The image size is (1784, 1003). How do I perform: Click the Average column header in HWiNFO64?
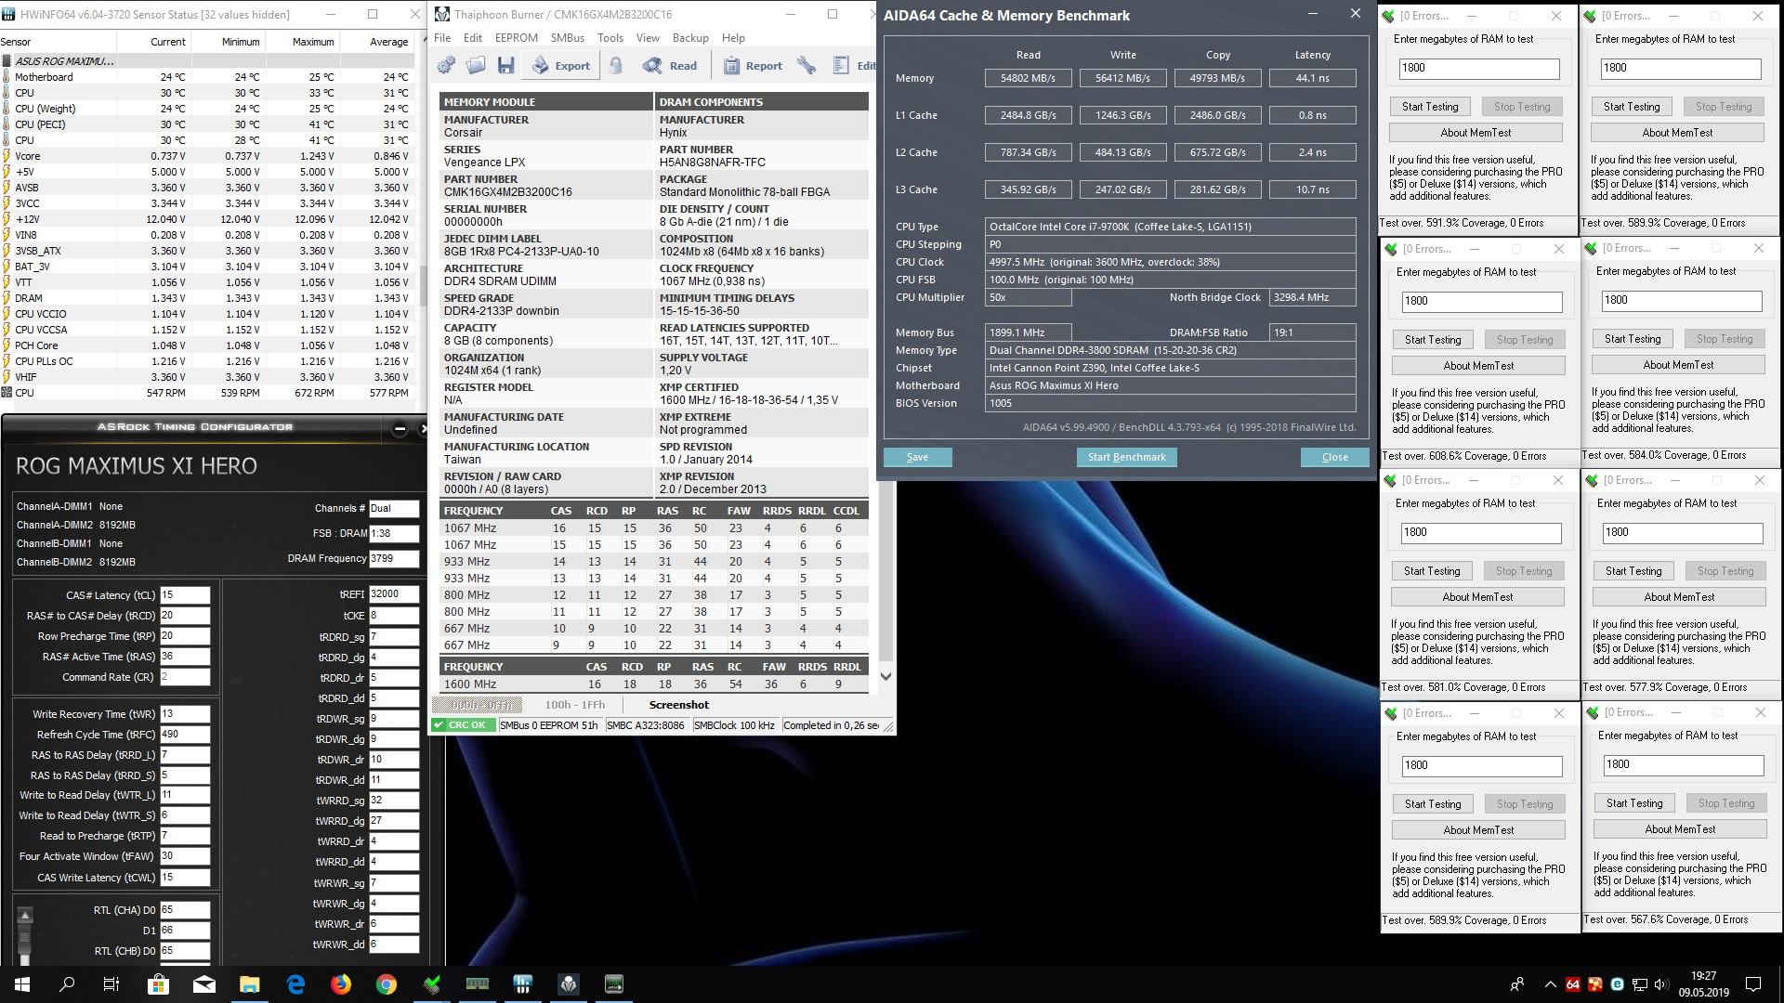[376, 42]
